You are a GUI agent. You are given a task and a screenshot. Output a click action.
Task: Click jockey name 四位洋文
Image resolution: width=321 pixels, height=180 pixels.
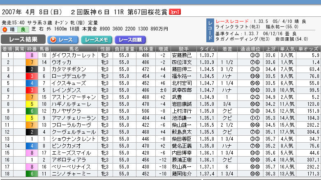click(x=182, y=62)
